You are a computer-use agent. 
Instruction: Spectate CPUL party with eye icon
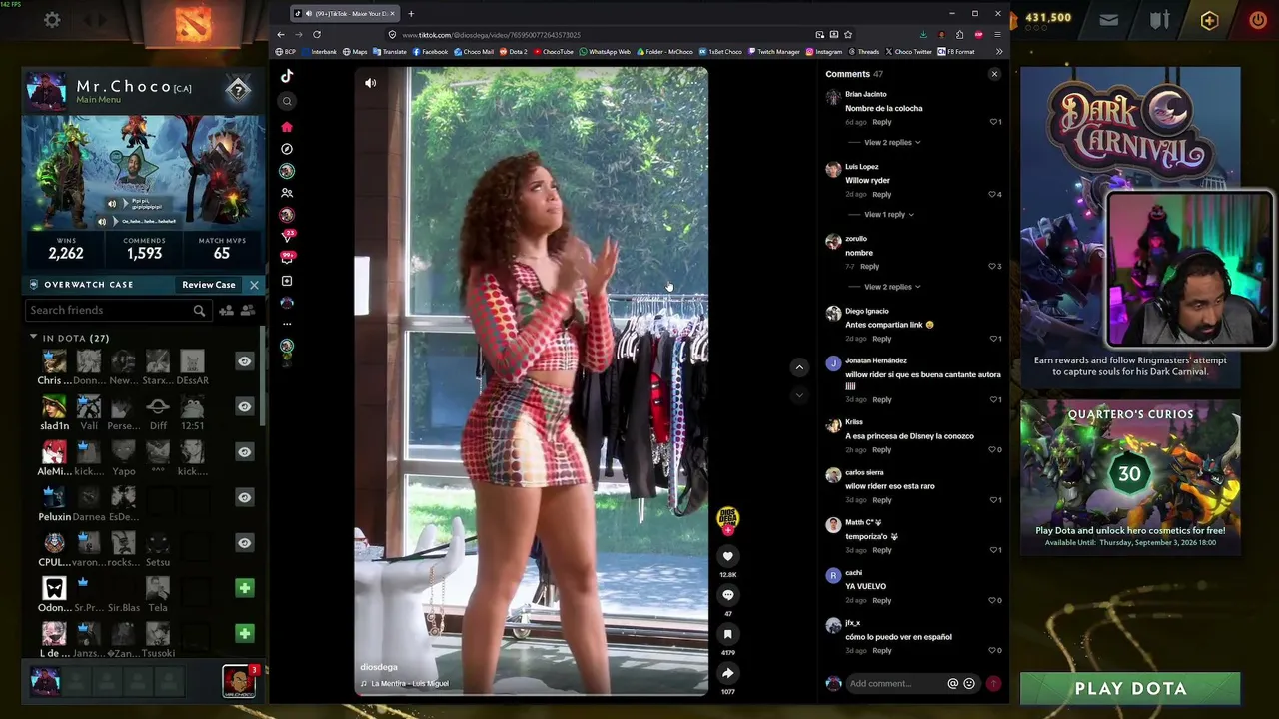244,543
